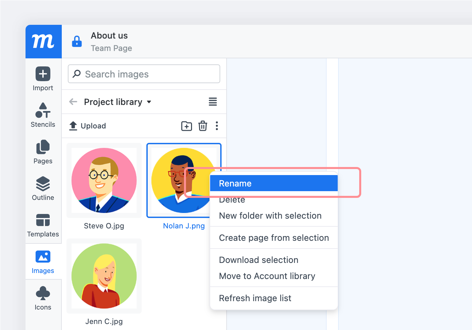
Task: Choose Rename from the context menu
Action: pos(274,183)
